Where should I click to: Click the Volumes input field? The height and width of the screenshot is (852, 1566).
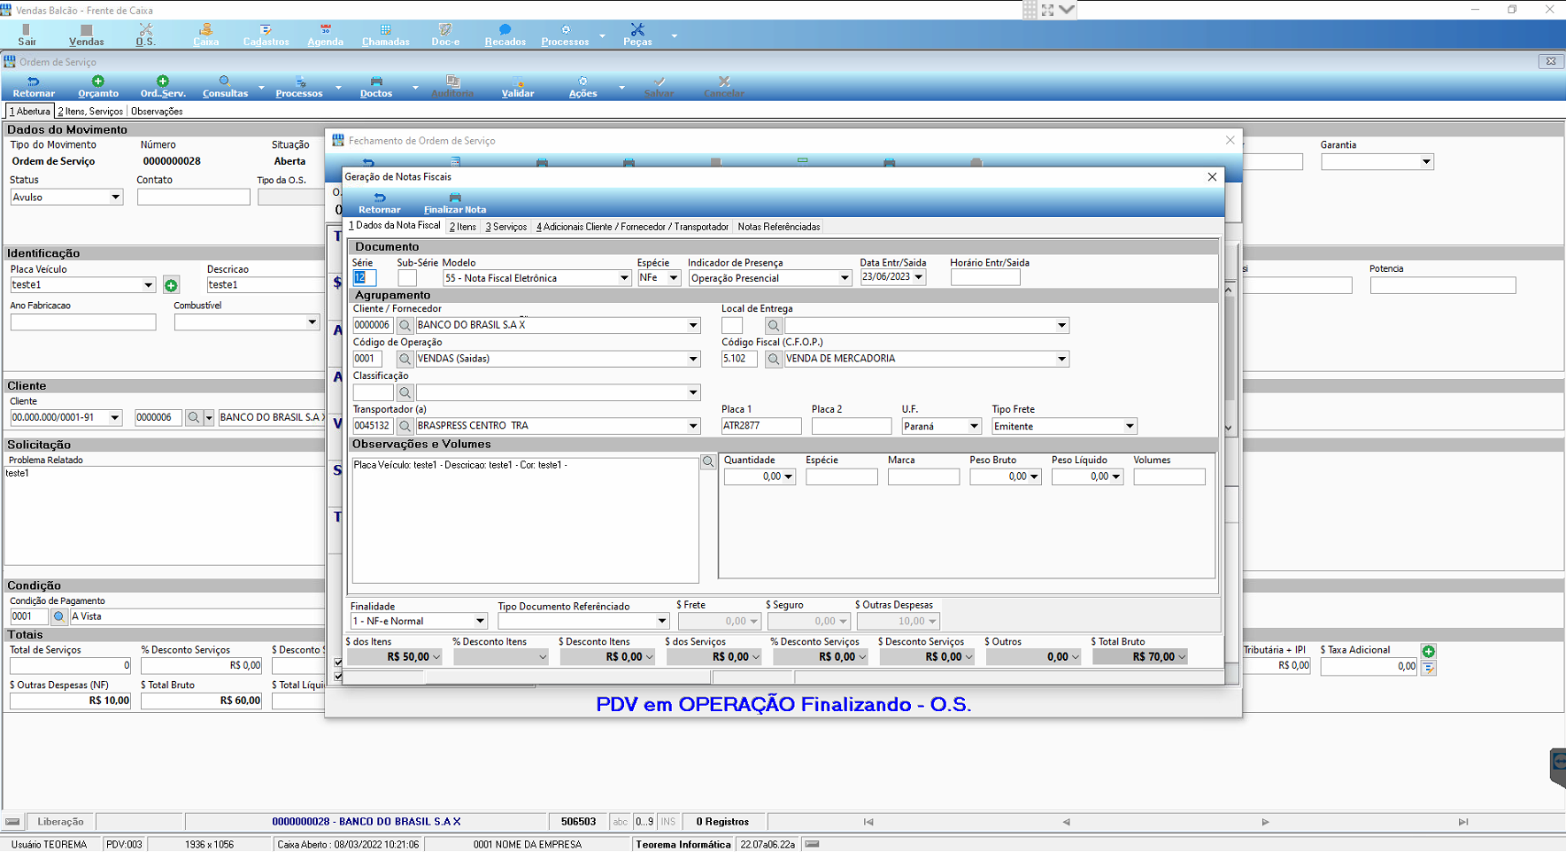[1169, 477]
